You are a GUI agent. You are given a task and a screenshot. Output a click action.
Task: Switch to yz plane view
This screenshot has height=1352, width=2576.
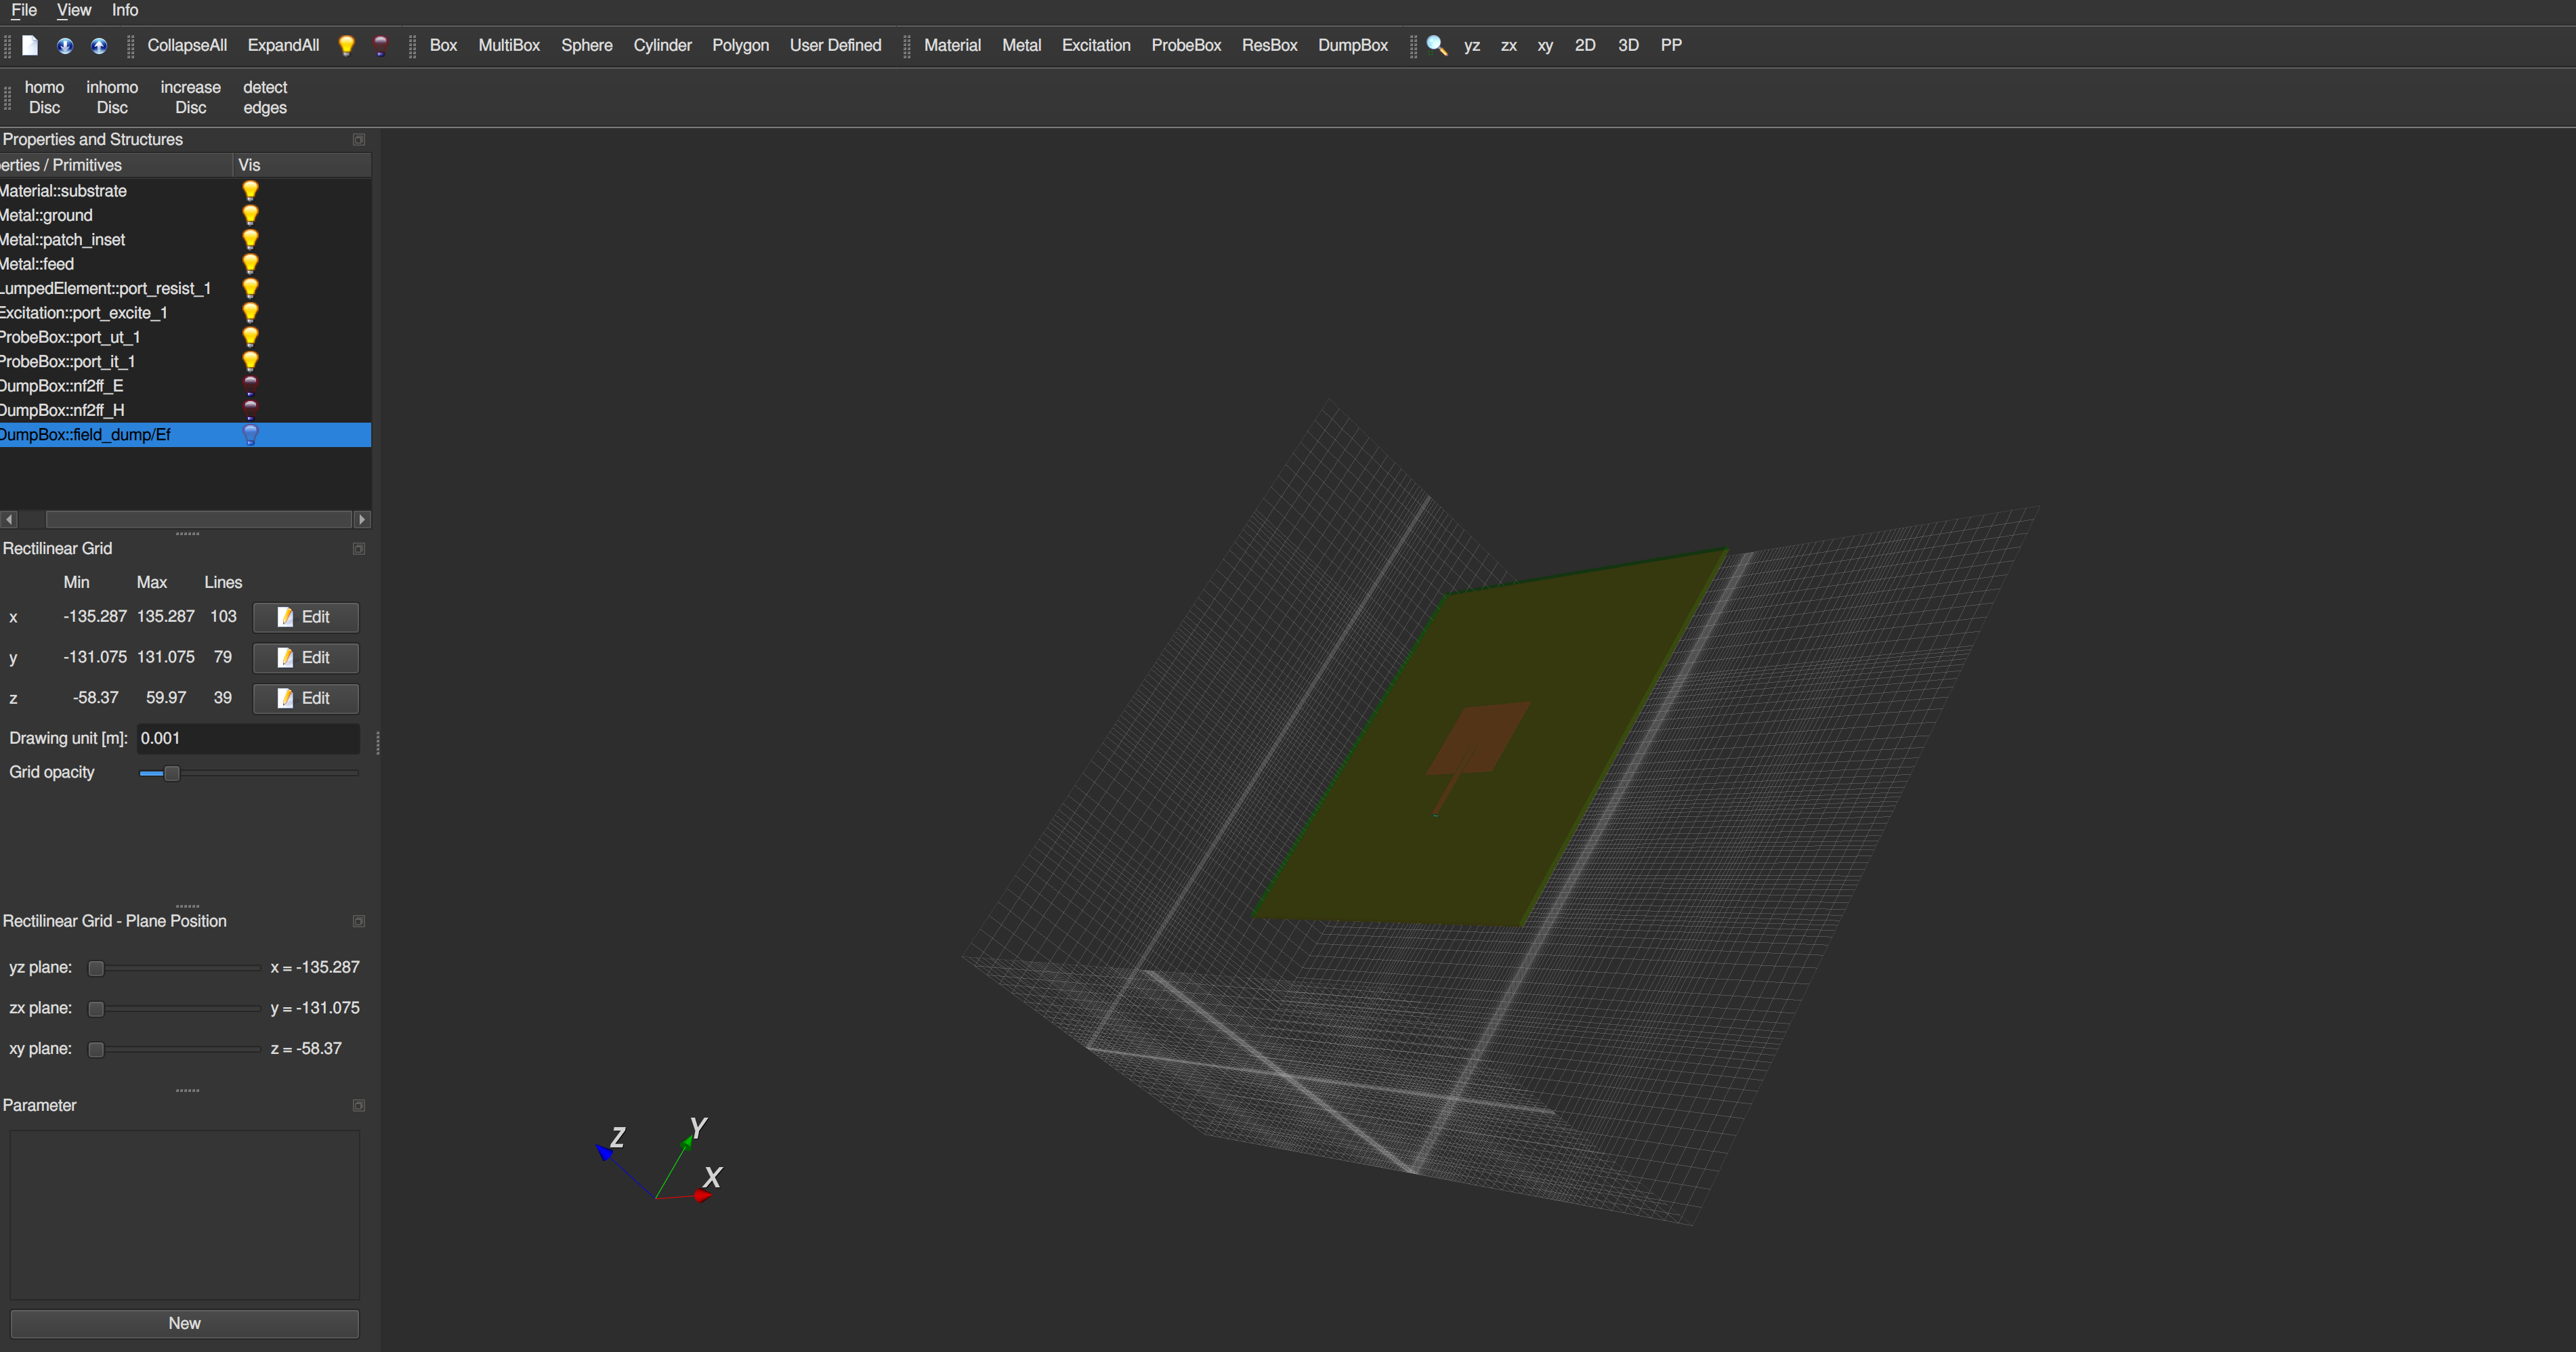[1472, 45]
